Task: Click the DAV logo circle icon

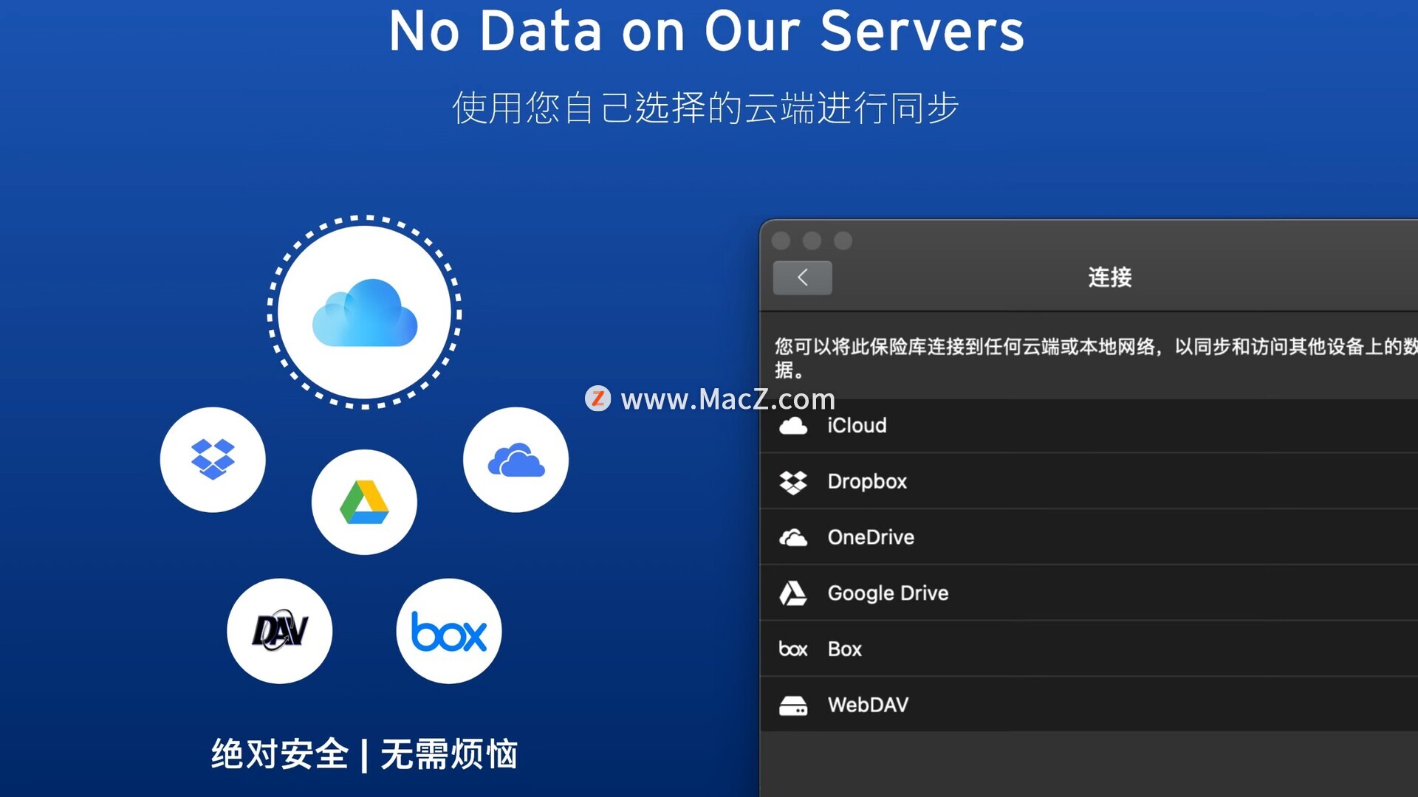Action: point(279,631)
